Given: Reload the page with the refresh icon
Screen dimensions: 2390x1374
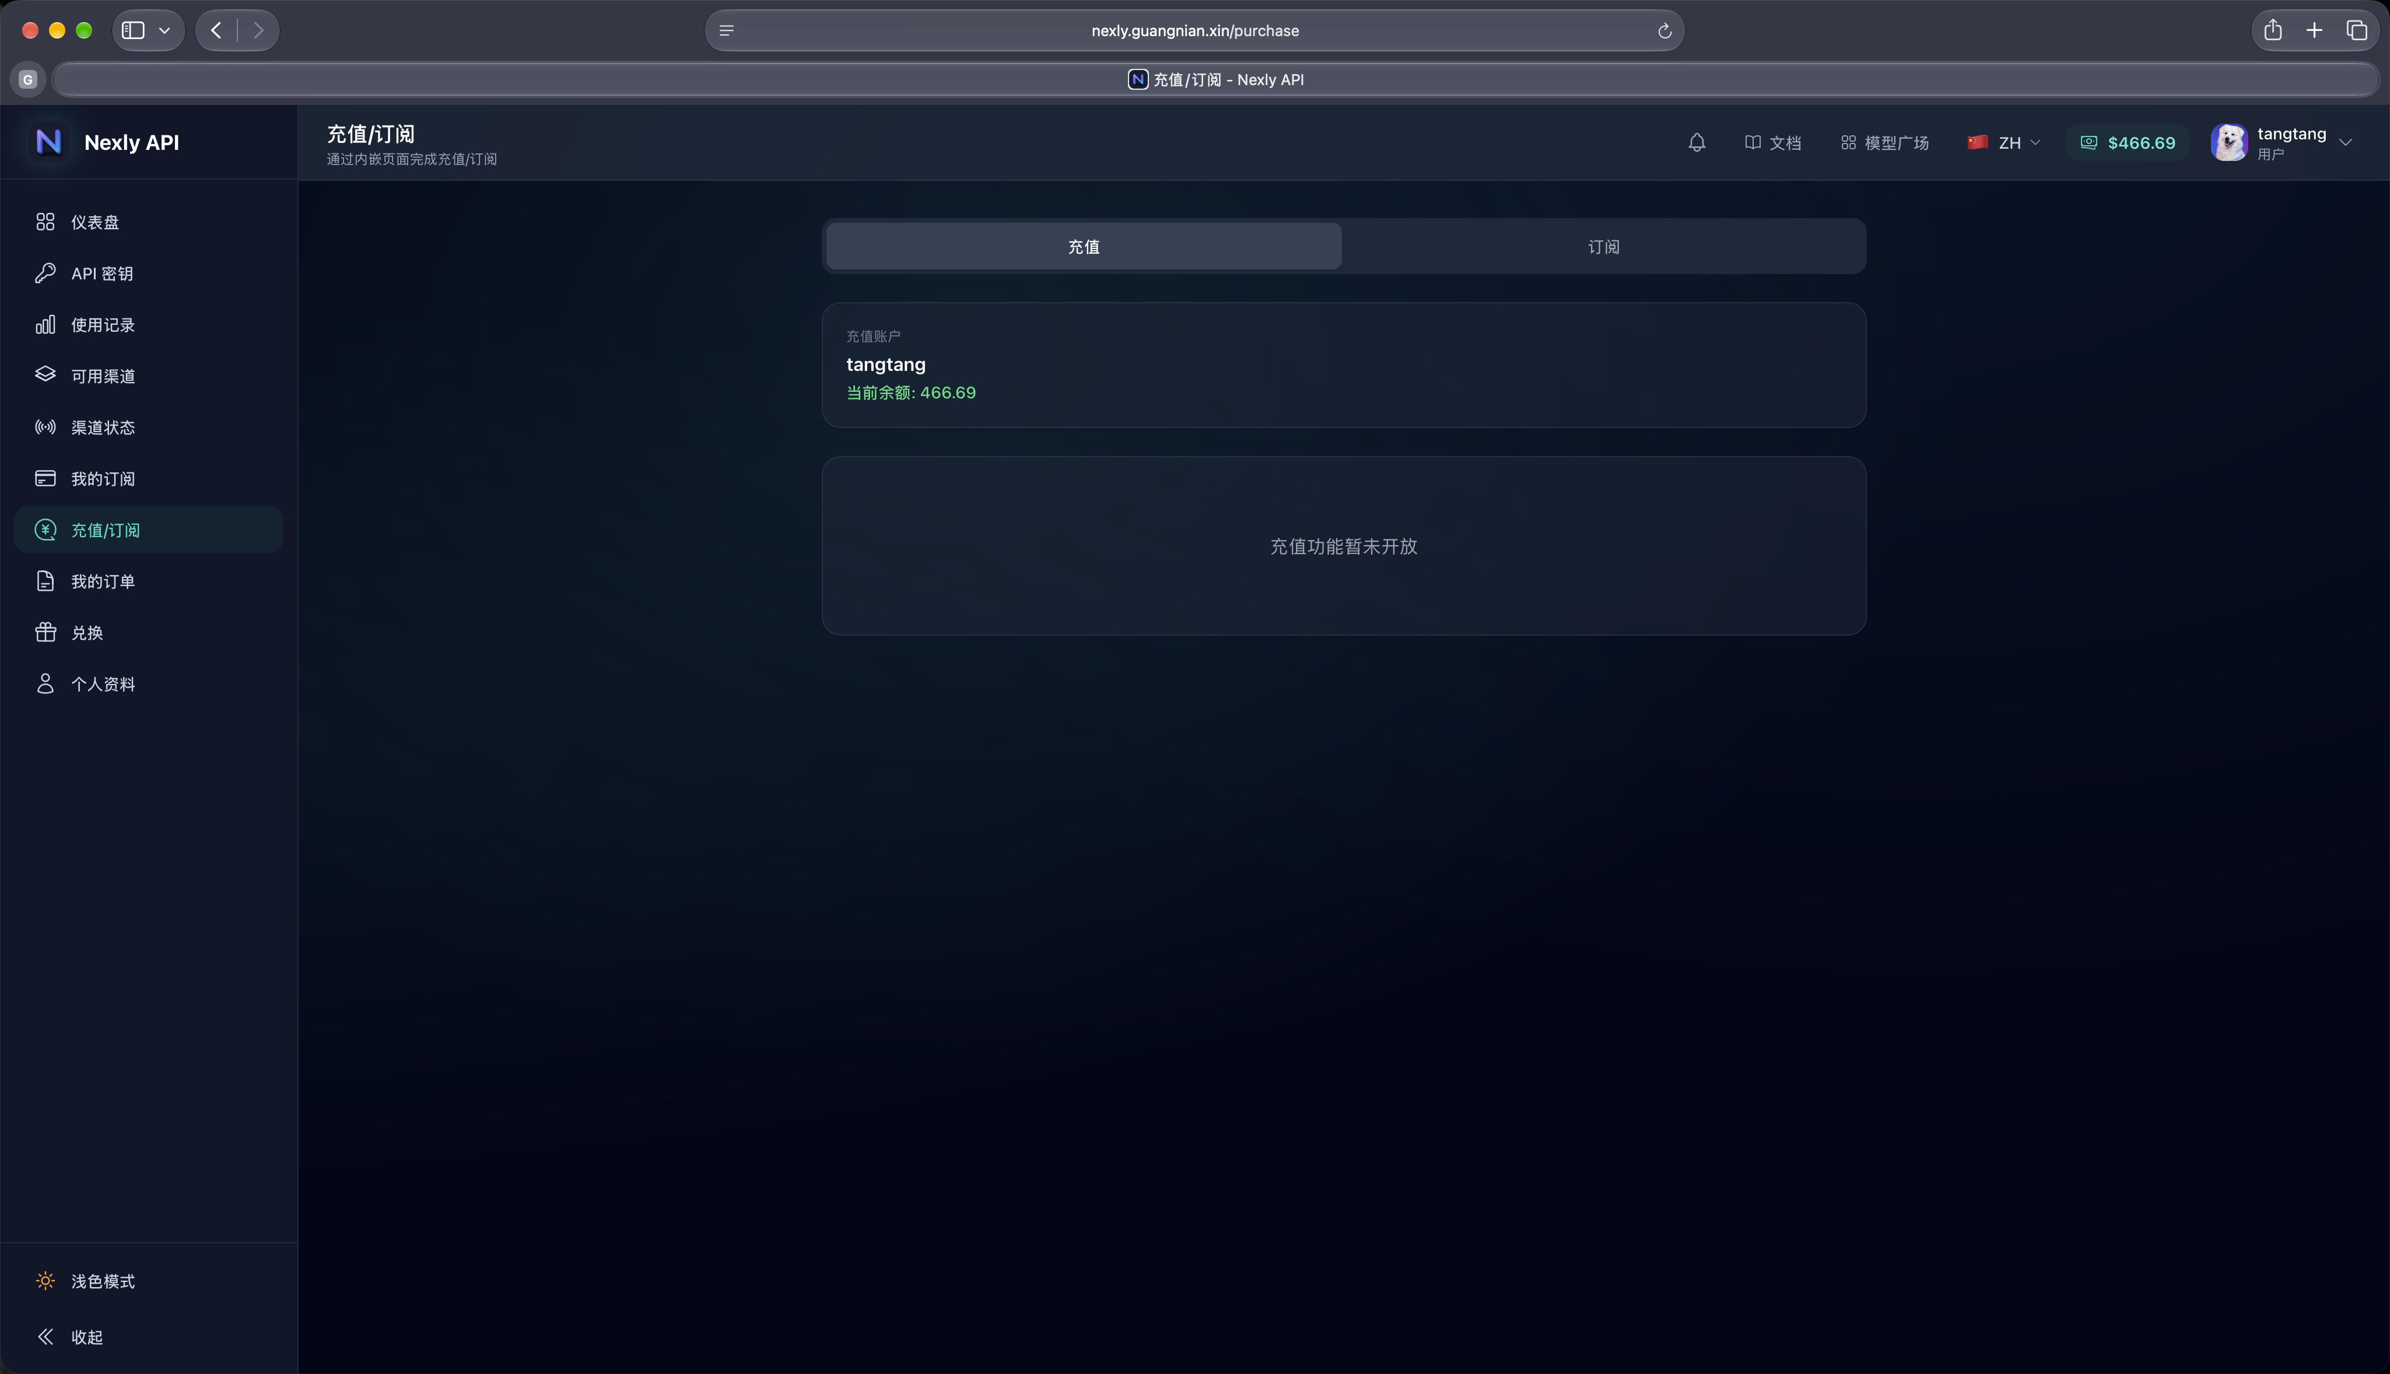Looking at the screenshot, I should (1664, 31).
